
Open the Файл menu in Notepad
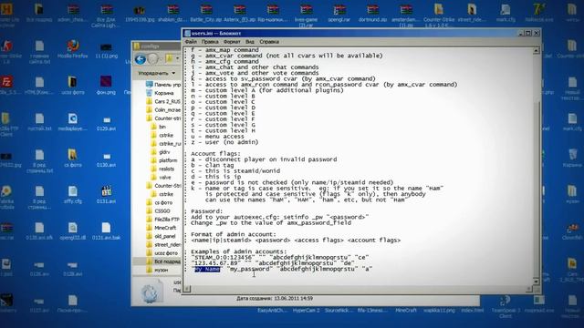click(191, 42)
